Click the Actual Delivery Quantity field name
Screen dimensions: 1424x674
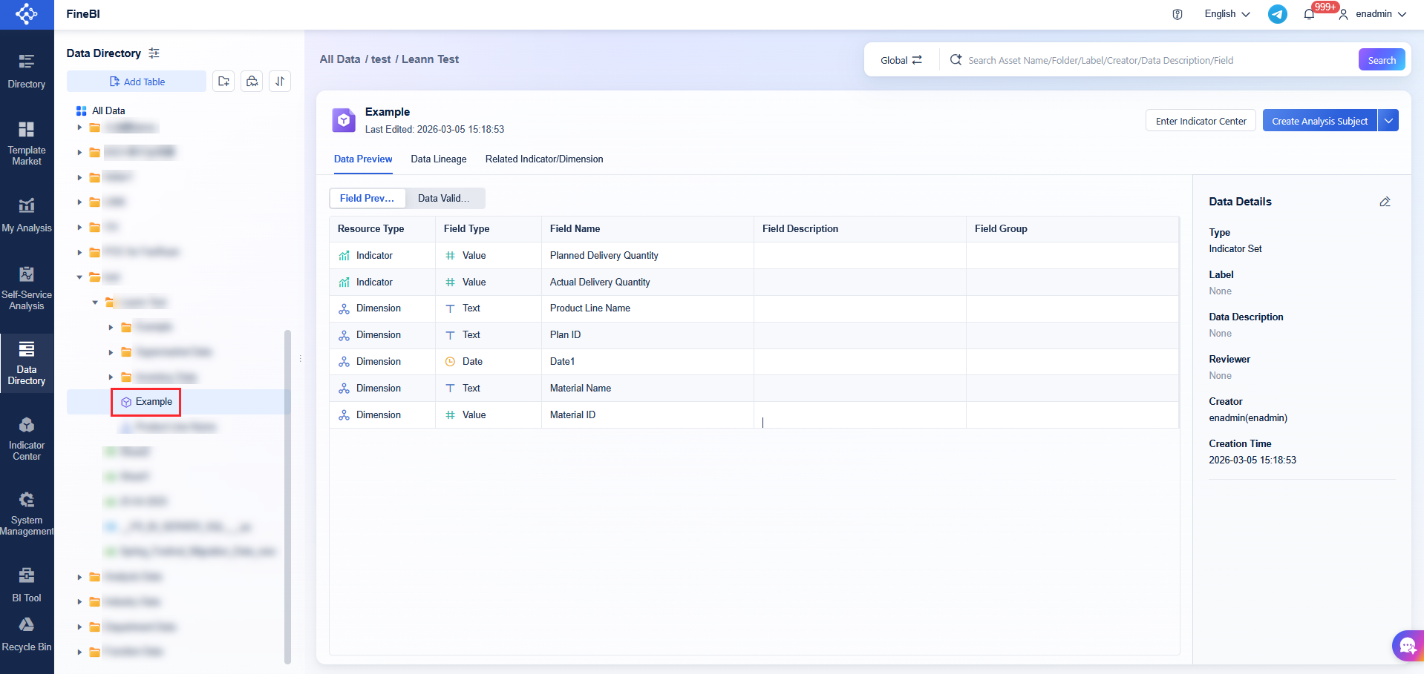tap(600, 282)
